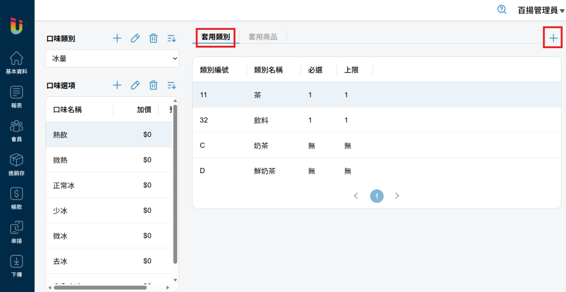Expand the 冰量 flavor category dropdown

tap(112, 58)
